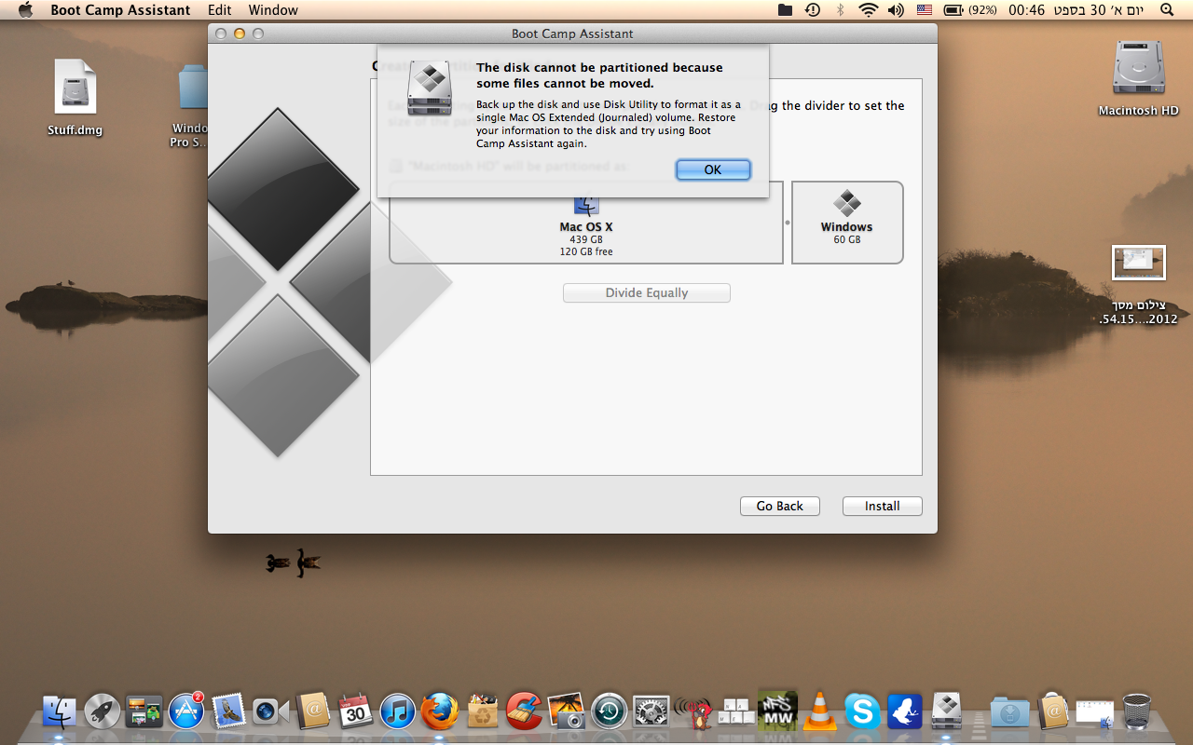Open the Trash in the Dock
This screenshot has width=1193, height=745.
(1137, 712)
